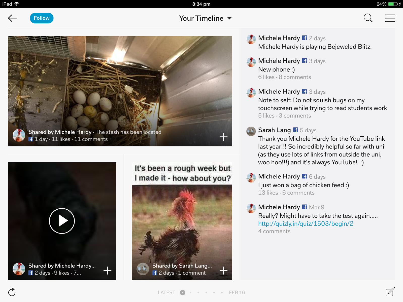Open the hamburger menu icon
Viewport: 403px width, 302px height.
pos(390,18)
